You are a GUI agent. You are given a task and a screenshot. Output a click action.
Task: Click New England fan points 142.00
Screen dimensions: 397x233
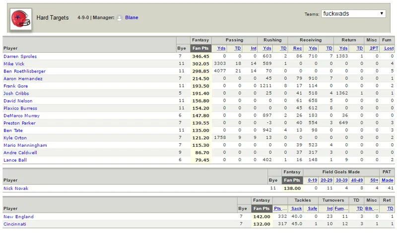[262, 217]
